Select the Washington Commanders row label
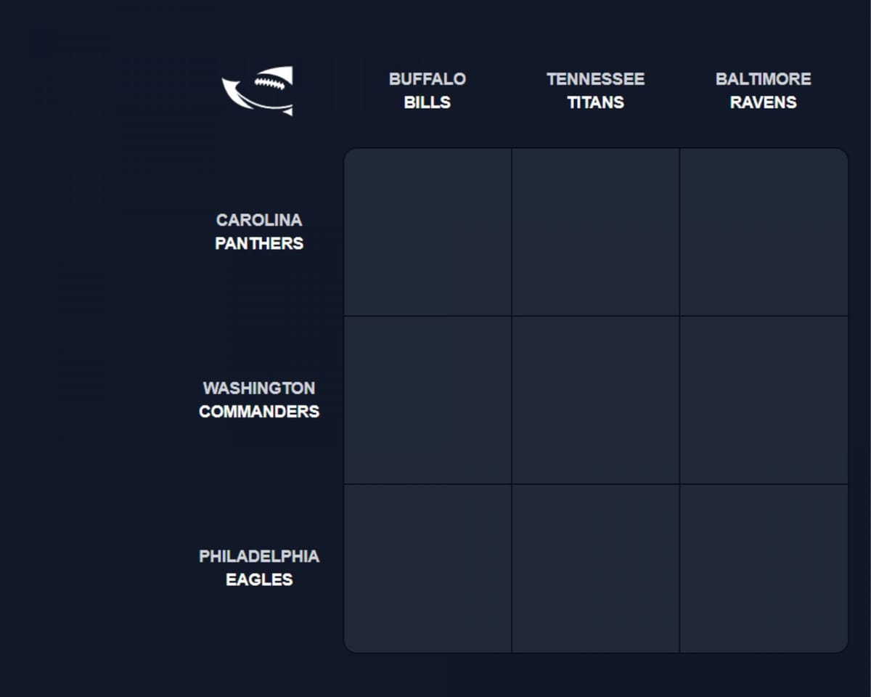This screenshot has height=697, width=871. click(259, 400)
